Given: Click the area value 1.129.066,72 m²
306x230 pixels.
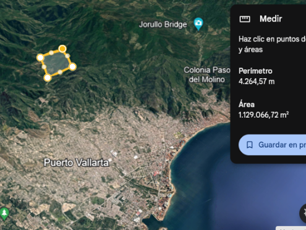Looking at the screenshot, I should click(x=263, y=115).
